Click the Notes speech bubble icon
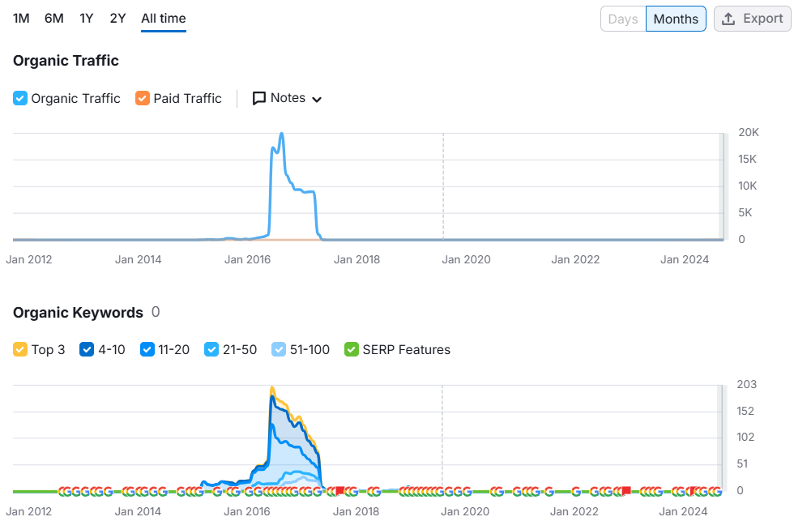The height and width of the screenshot is (521, 794). pos(258,98)
